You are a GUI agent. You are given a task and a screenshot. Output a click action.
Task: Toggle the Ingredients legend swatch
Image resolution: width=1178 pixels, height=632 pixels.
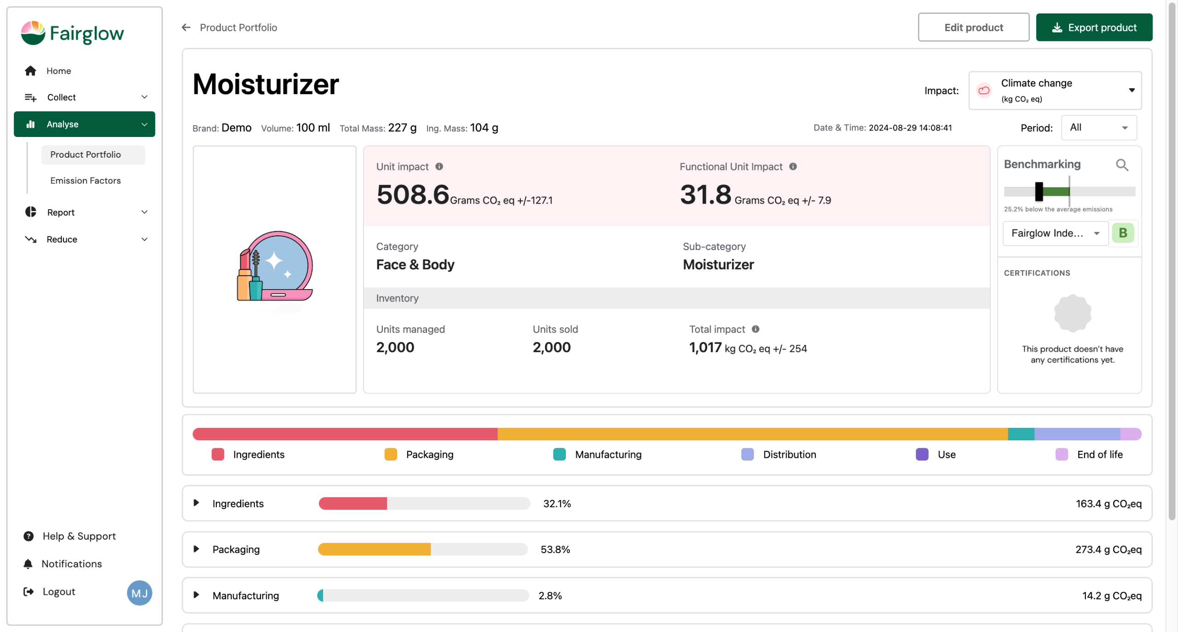tap(218, 454)
